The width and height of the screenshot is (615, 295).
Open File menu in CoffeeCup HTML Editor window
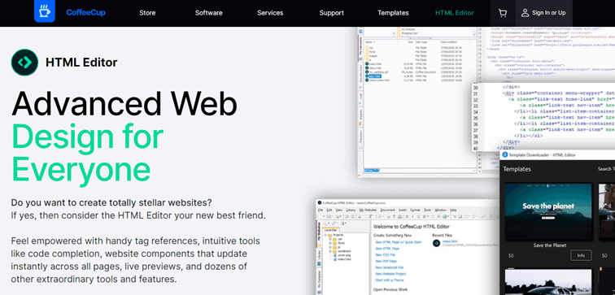(321, 210)
